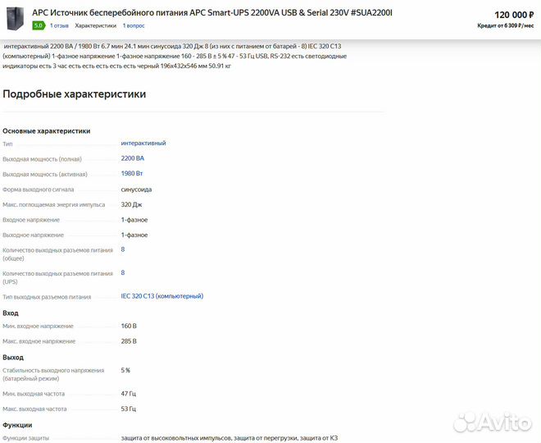
Task: Click the '8' value for total outlets (общее)
Action: click(x=123, y=249)
